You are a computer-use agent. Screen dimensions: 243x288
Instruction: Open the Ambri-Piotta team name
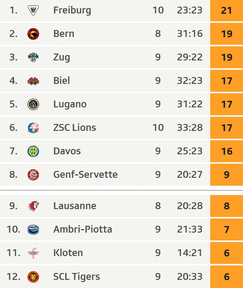[83, 229]
